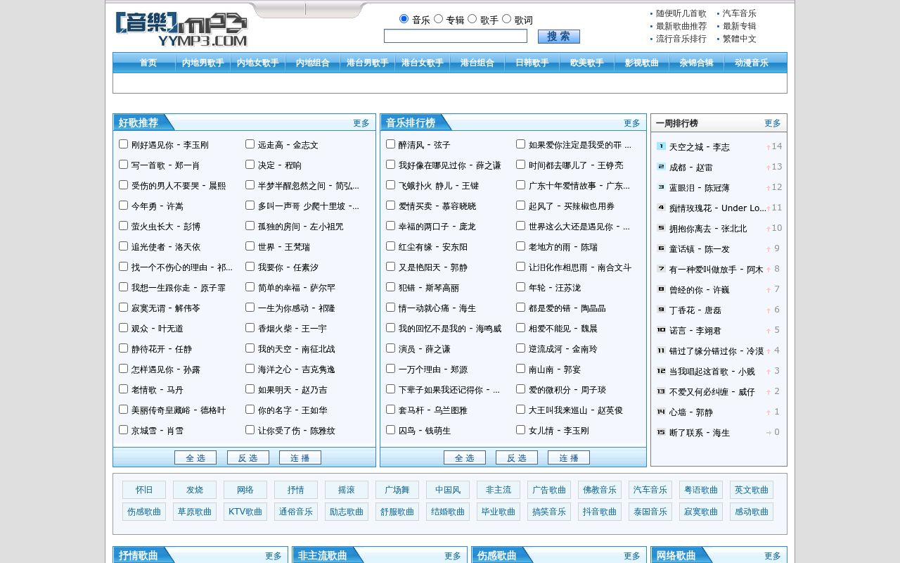
Task: Focus the music search text box
Action: (456, 36)
